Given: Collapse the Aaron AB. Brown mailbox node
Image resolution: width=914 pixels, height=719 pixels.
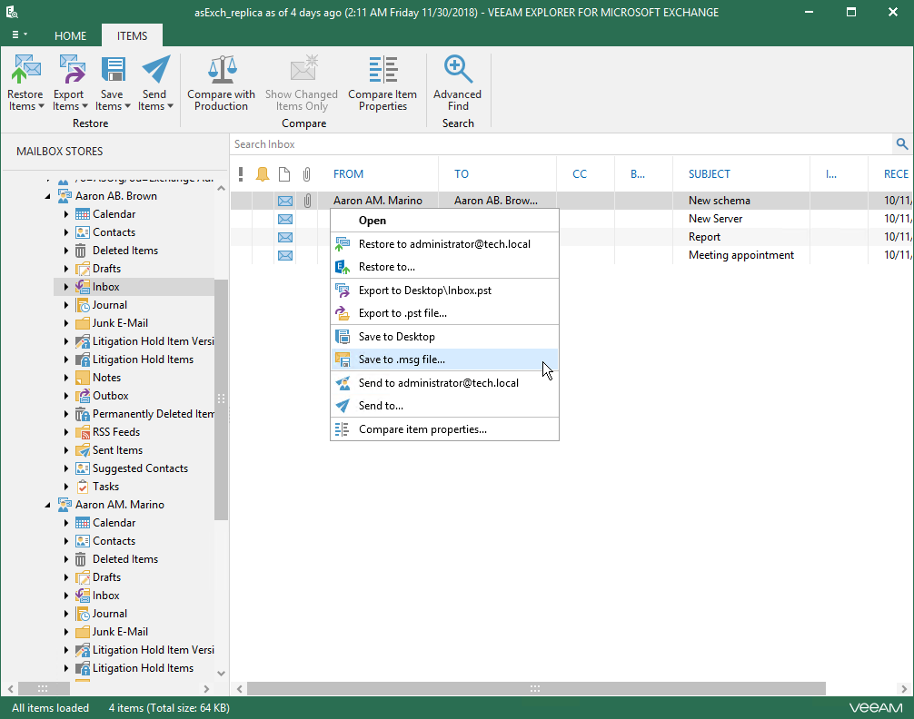Looking at the screenshot, I should 49,196.
